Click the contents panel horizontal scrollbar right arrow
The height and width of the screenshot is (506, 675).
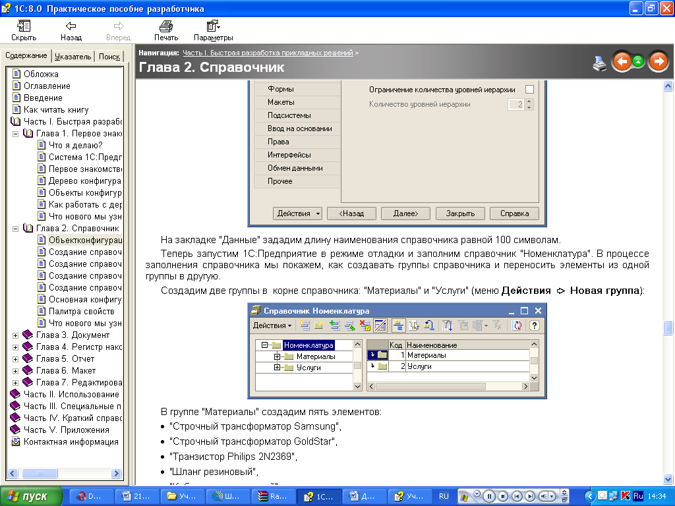point(117,474)
